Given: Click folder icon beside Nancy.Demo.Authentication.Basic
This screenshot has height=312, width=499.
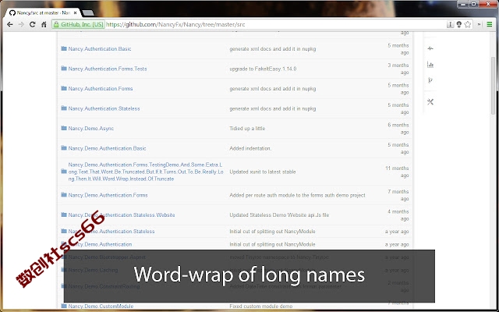Looking at the screenshot, I should point(64,148).
